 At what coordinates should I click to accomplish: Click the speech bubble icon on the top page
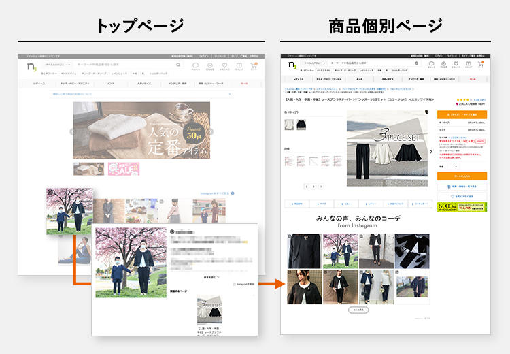click(x=196, y=66)
